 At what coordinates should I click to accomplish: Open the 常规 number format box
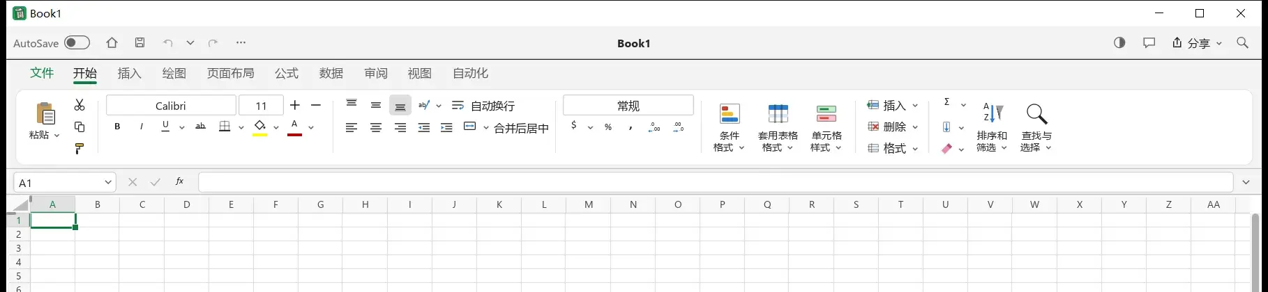tap(628, 106)
